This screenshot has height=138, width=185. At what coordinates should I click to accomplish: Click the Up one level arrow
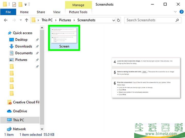pyautogui.click(x=26, y=20)
